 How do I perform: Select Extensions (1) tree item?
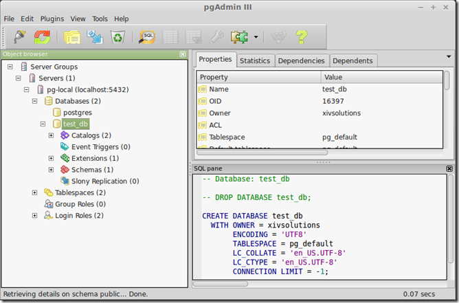pyautogui.click(x=95, y=159)
